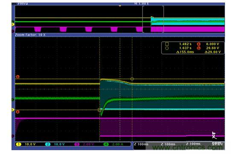Click the orange cursor a marker at left edge
231x154 pixels.
point(18,112)
